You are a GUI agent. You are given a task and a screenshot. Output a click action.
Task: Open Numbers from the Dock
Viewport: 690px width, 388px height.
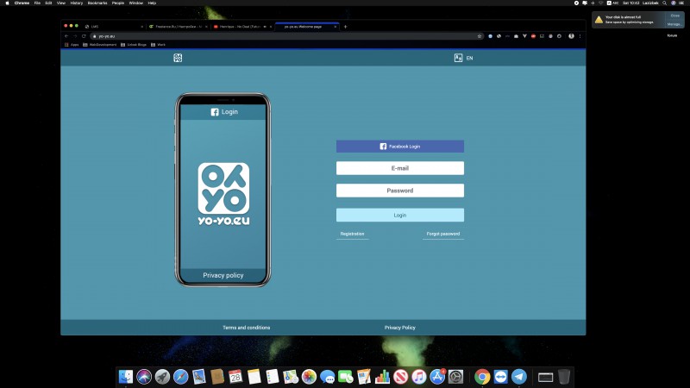(382, 377)
